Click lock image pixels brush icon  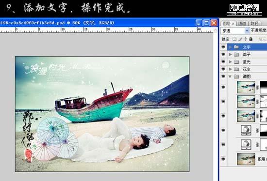pyautogui.click(x=240, y=39)
